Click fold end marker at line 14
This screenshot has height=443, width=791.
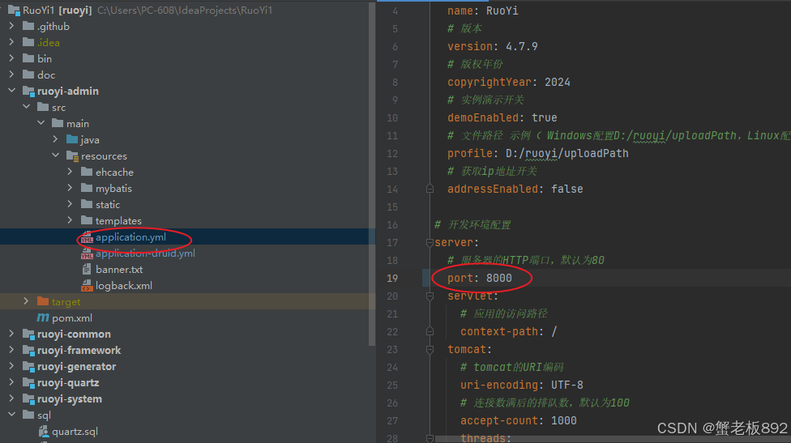point(430,189)
